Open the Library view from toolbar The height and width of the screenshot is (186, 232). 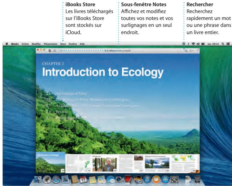tap(50, 51)
